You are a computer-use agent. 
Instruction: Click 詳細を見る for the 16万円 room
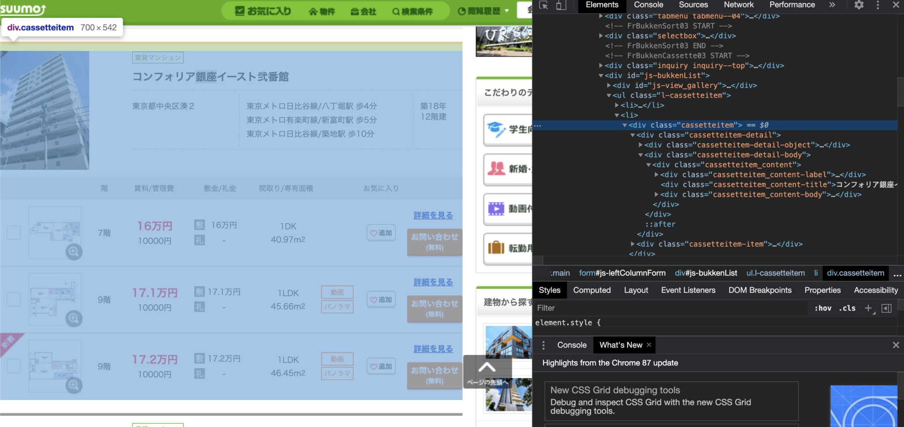[433, 215]
